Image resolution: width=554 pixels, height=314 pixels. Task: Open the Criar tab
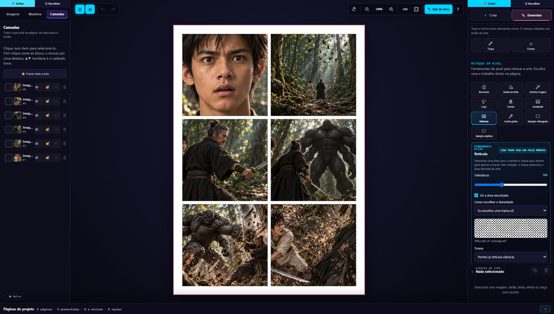pos(490,15)
